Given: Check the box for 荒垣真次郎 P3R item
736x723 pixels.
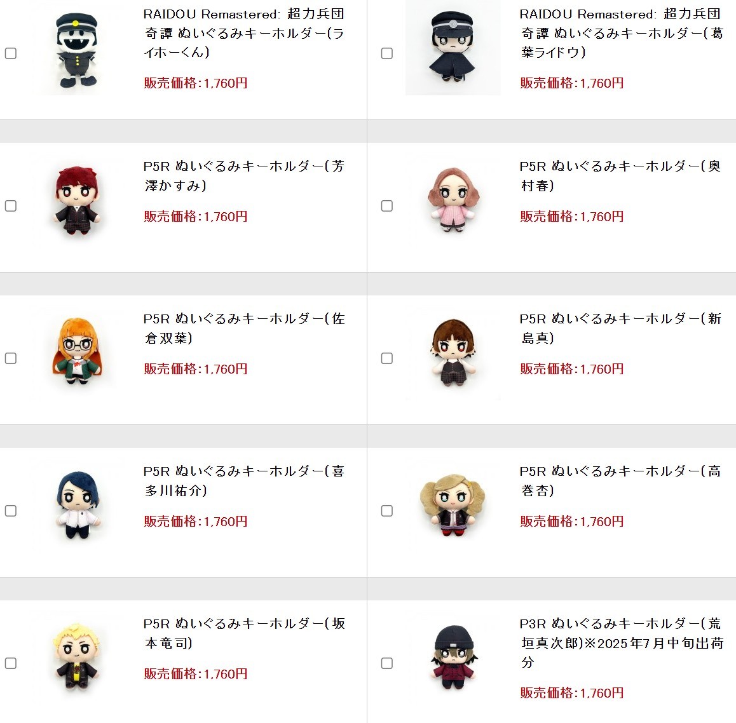Looking at the screenshot, I should pyautogui.click(x=387, y=663).
